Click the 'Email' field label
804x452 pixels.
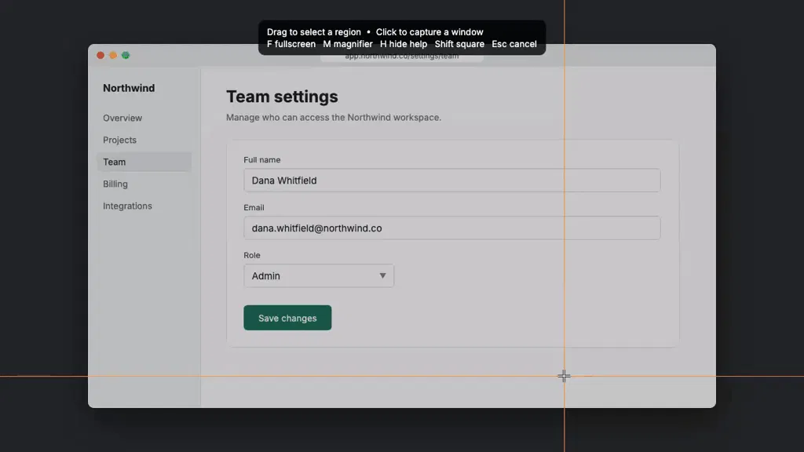point(254,207)
